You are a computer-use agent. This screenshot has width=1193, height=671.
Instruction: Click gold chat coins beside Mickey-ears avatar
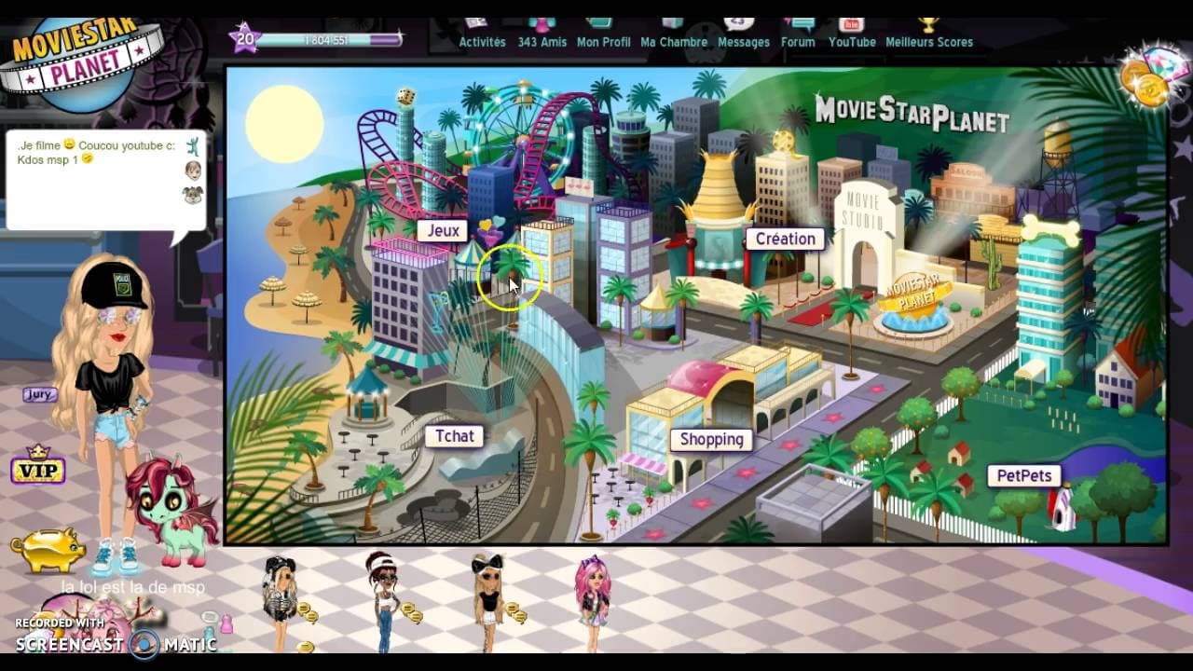(x=309, y=612)
